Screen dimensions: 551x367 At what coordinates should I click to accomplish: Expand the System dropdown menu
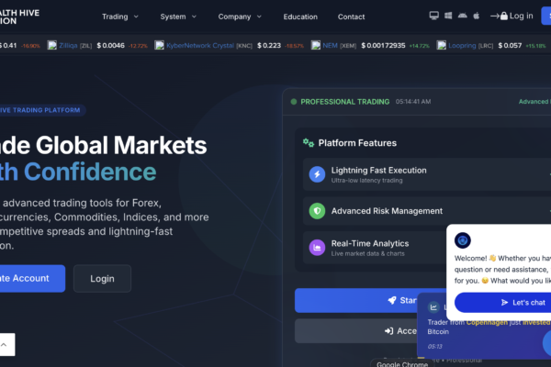coord(178,17)
